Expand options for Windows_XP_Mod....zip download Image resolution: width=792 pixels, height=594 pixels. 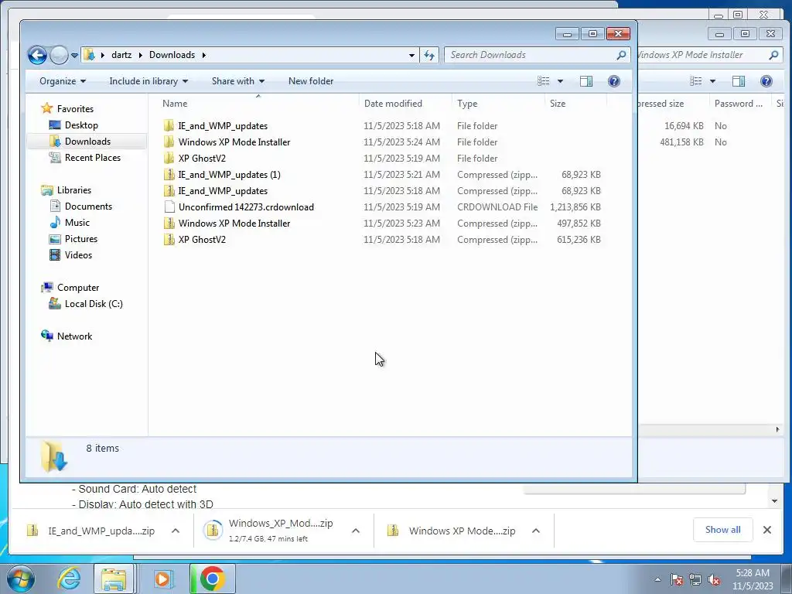pos(356,531)
